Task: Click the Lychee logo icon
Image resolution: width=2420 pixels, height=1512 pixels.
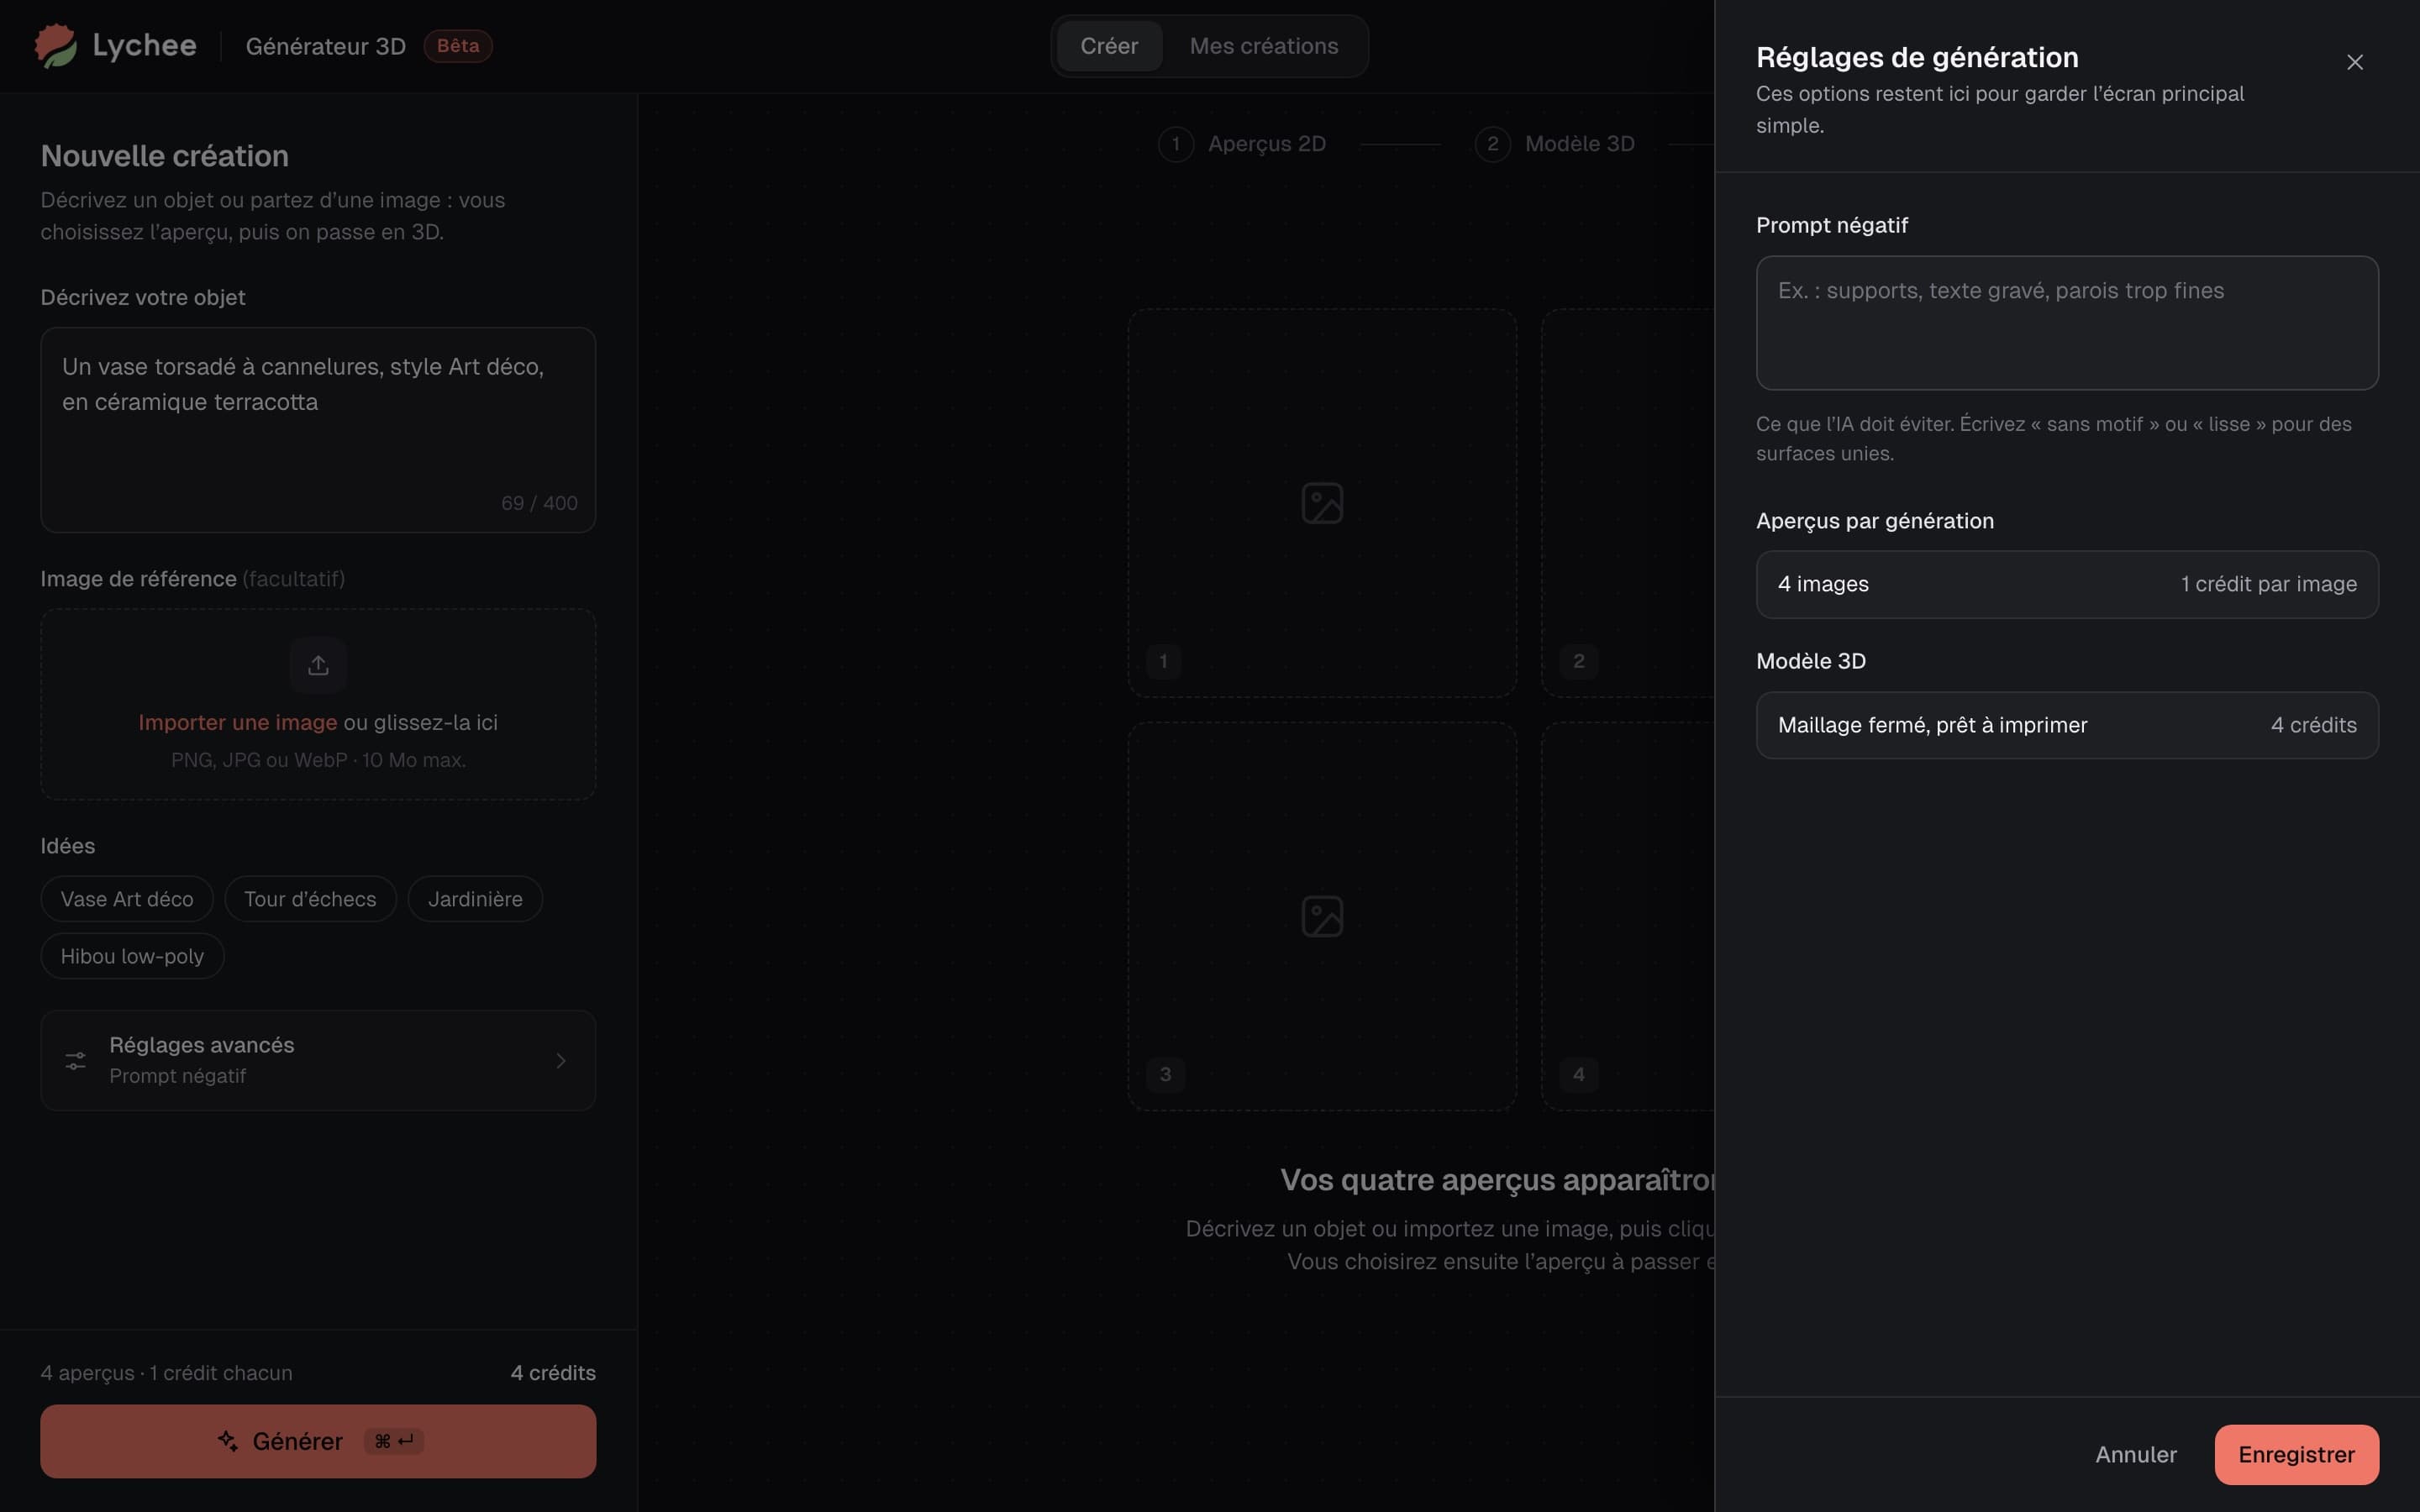Action: 56,46
